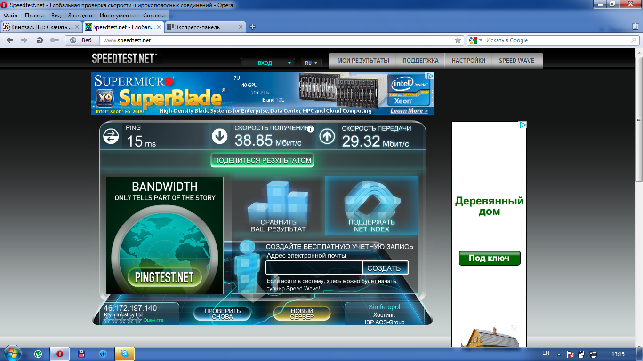
Task: Click PINGTEST.NET button
Action: pos(164,277)
